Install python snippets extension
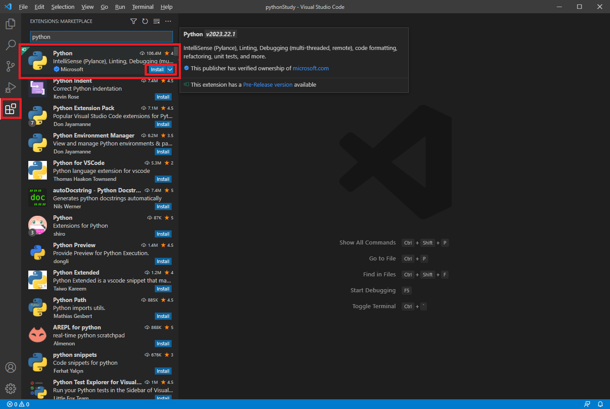The image size is (610, 409). 163,371
